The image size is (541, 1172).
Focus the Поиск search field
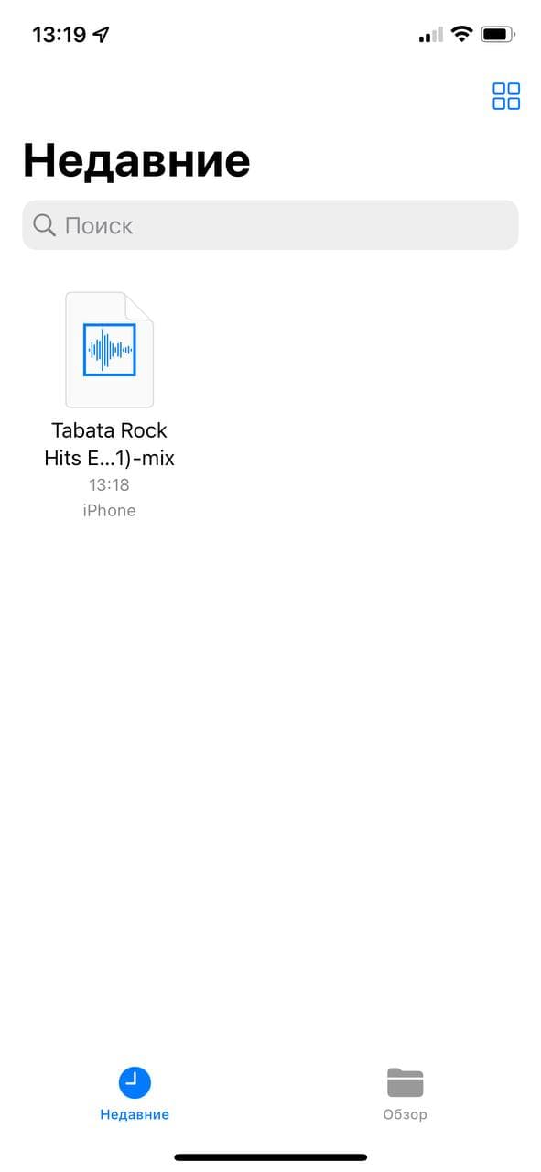270,225
